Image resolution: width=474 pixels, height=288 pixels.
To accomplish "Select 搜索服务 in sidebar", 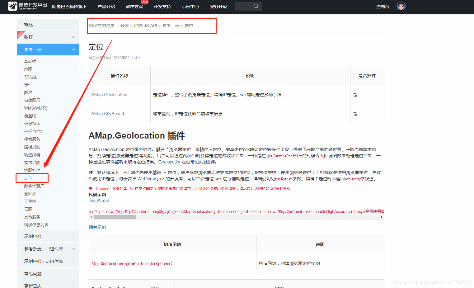I will [32, 139].
